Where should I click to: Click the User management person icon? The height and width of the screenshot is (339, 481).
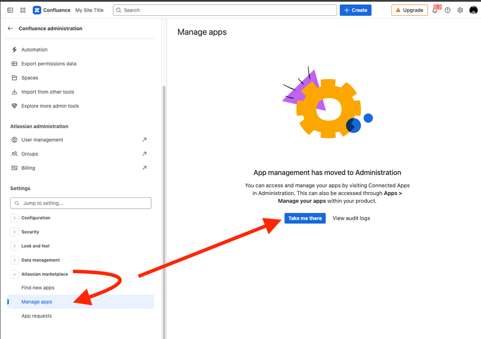point(14,140)
